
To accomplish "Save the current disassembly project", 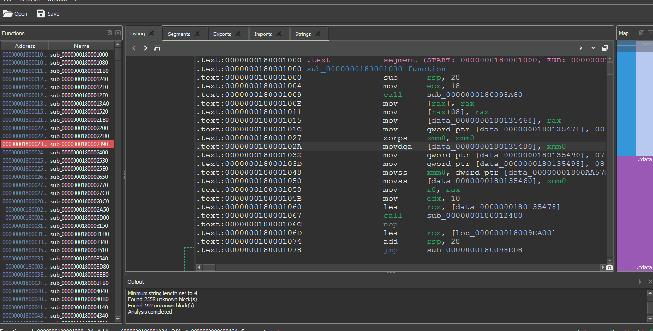I will 48,14.
